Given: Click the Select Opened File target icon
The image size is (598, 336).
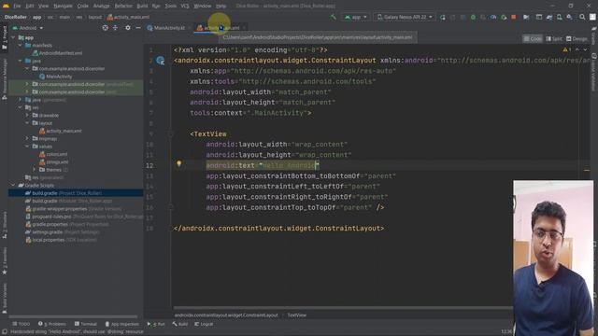Looking at the screenshot, I should tap(106, 28).
